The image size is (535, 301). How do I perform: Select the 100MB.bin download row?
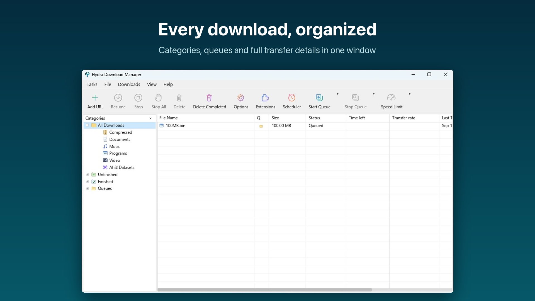[305, 126]
